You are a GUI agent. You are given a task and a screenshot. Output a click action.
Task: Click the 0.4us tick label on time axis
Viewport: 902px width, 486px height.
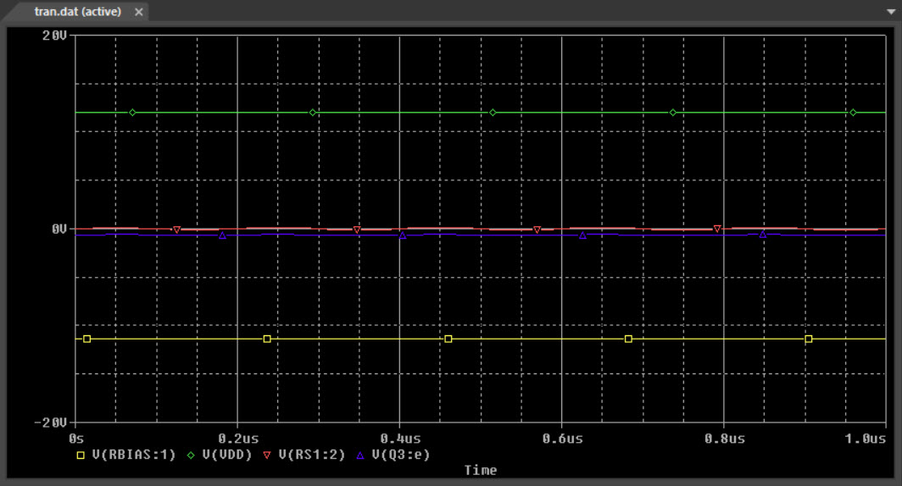pyautogui.click(x=400, y=439)
